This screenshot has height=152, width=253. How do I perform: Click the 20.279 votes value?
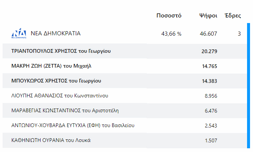[209, 51]
